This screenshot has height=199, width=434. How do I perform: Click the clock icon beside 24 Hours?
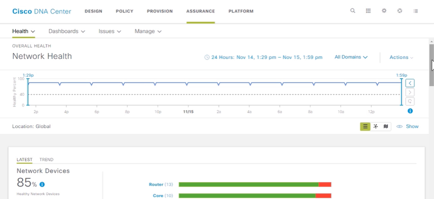pyautogui.click(x=207, y=58)
